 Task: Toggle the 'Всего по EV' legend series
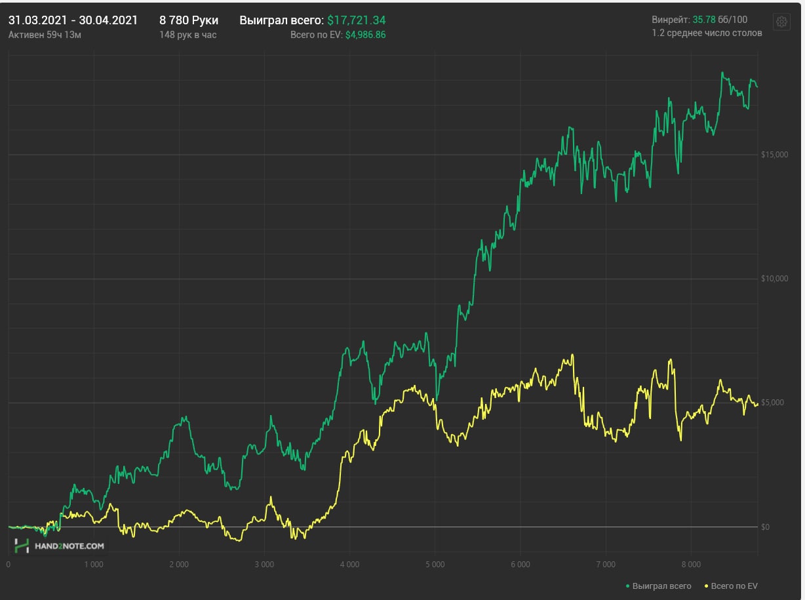(734, 586)
